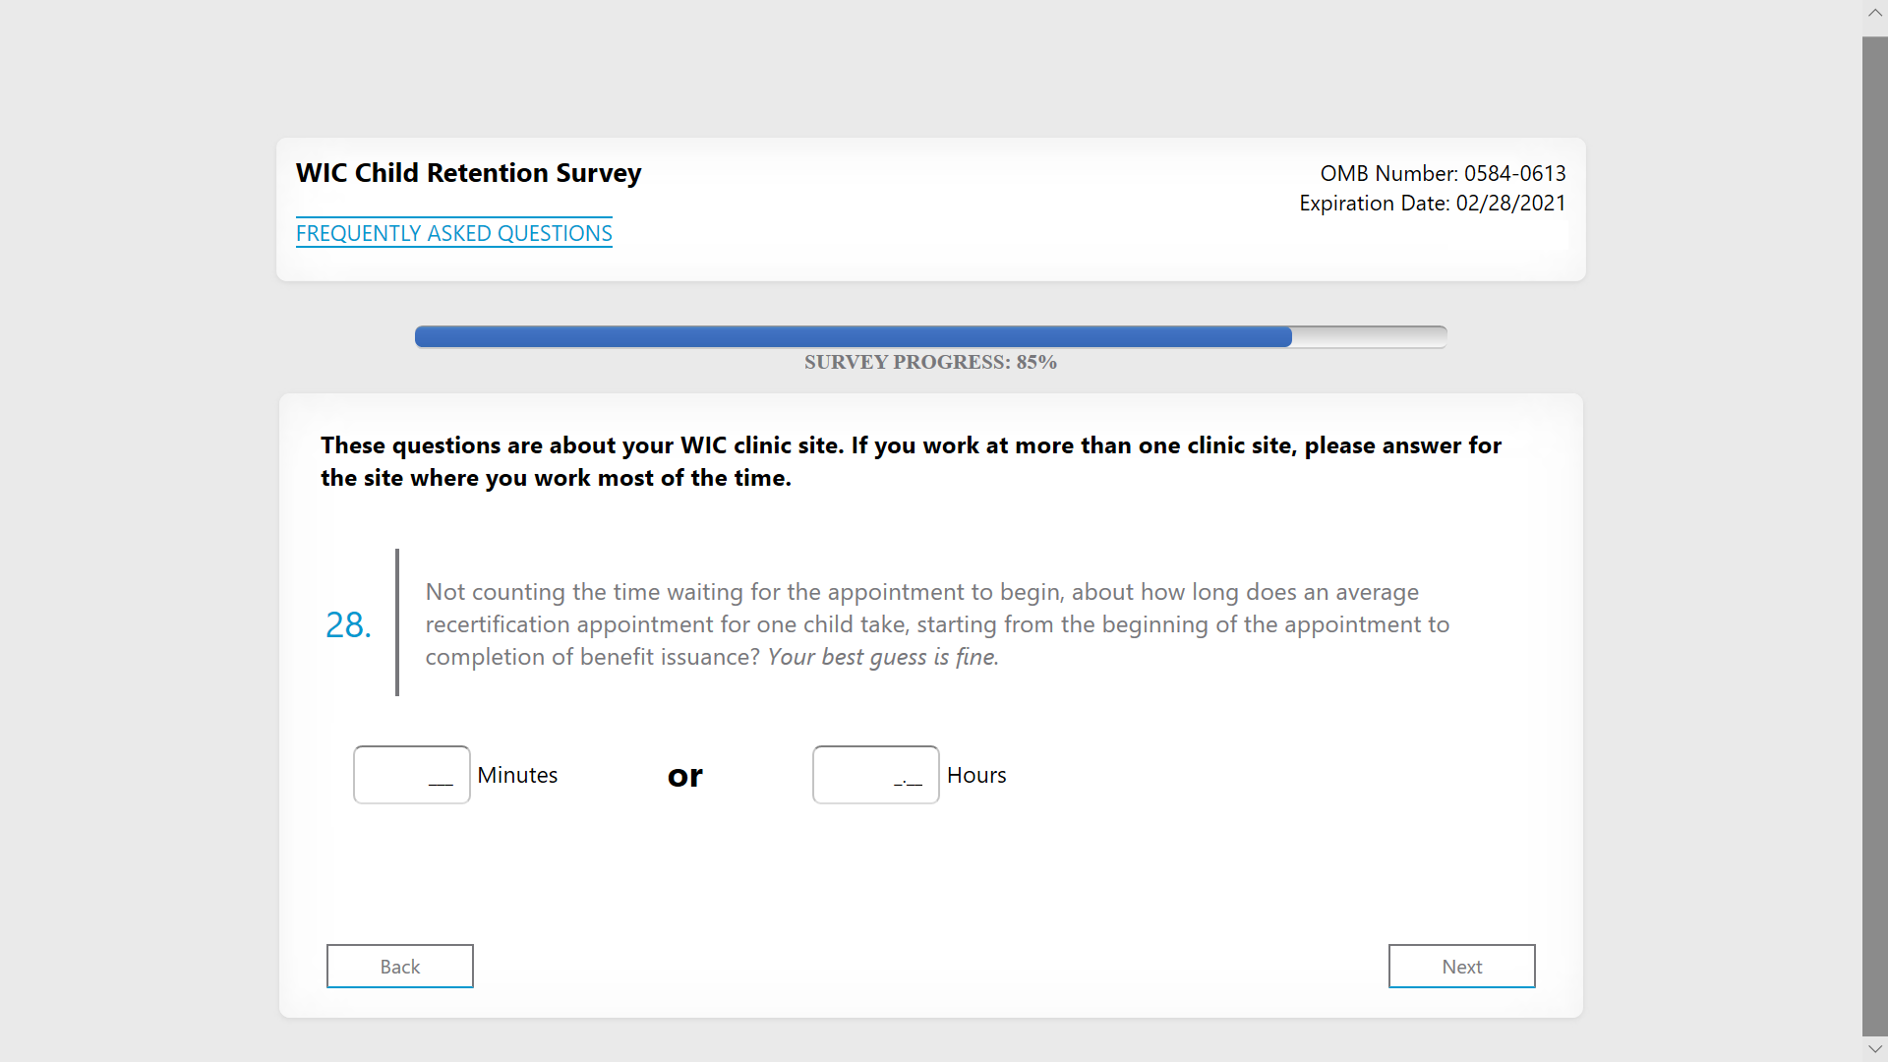Click the filled blue part of the progress bar
The height and width of the screenshot is (1062, 1888).
tap(852, 337)
